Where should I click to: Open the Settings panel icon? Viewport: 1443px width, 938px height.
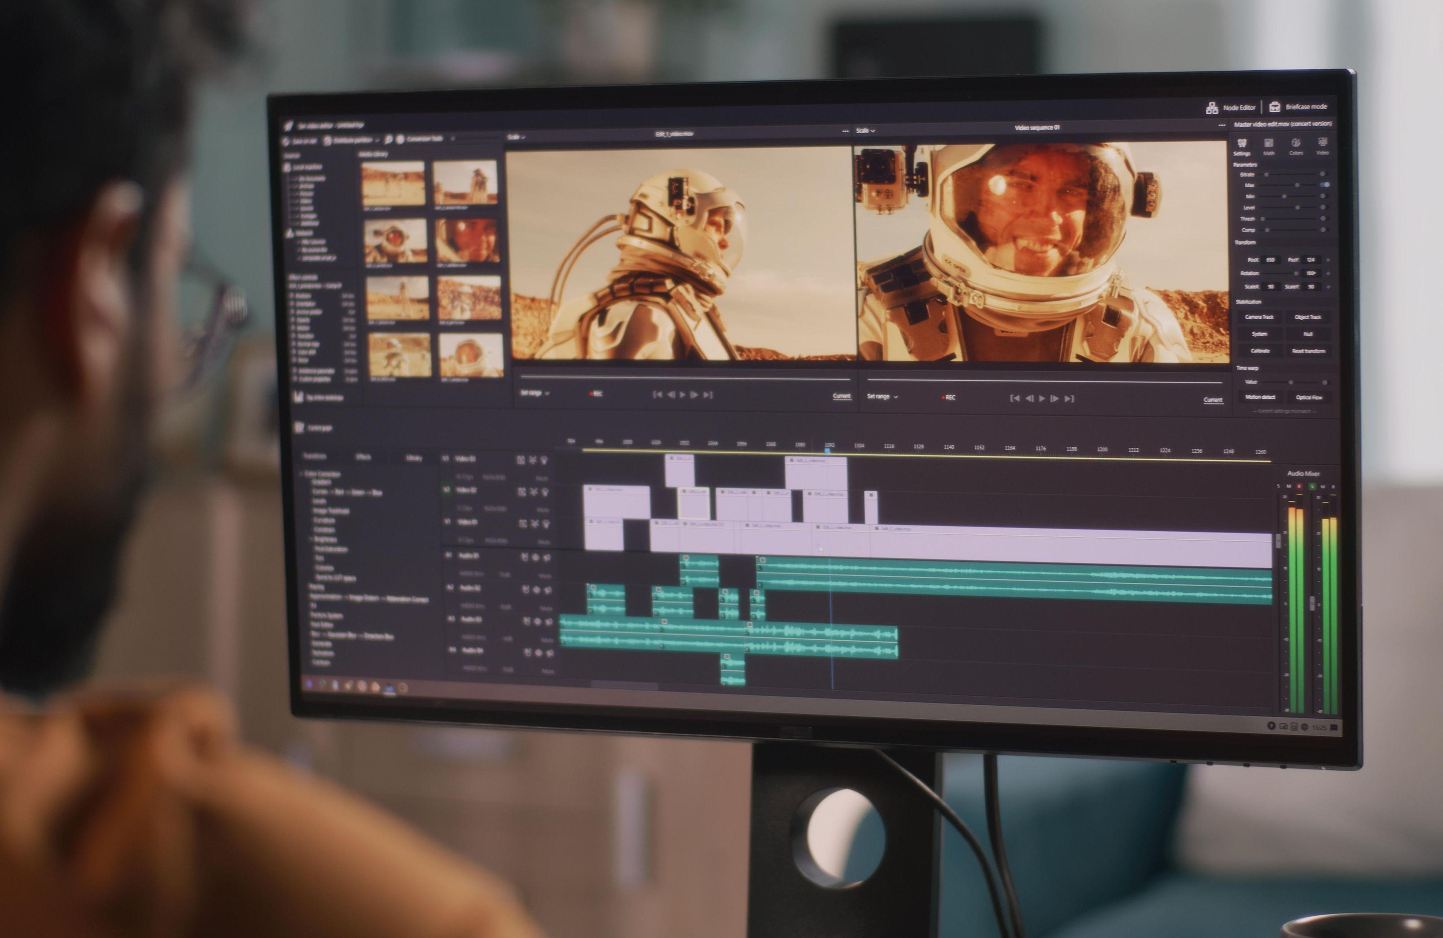tap(1242, 143)
